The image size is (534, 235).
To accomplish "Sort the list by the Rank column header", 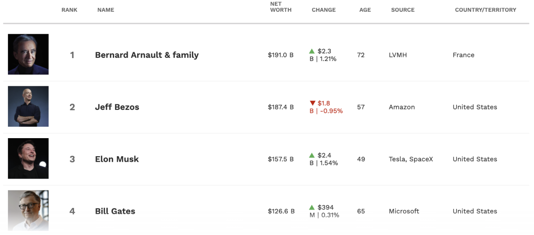I will pos(69,10).
